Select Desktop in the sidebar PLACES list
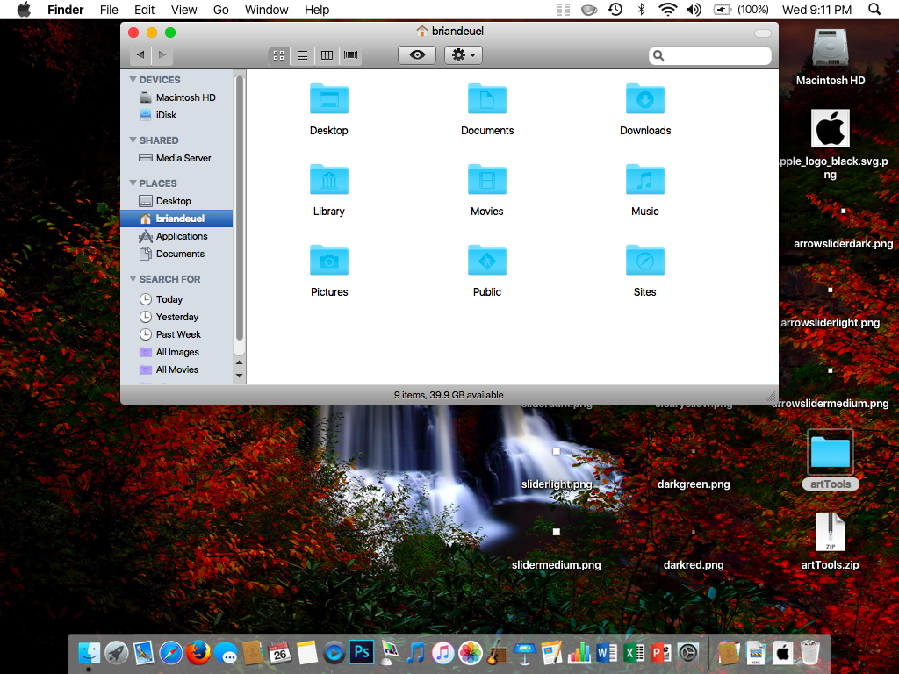Viewport: 899px width, 674px height. pyautogui.click(x=176, y=201)
